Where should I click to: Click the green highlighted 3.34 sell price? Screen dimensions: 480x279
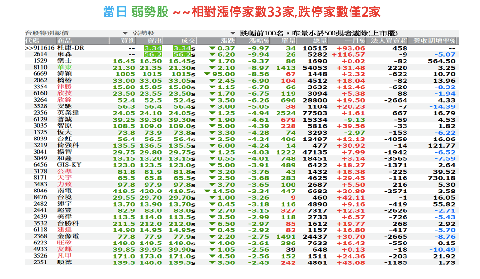tap(153, 48)
